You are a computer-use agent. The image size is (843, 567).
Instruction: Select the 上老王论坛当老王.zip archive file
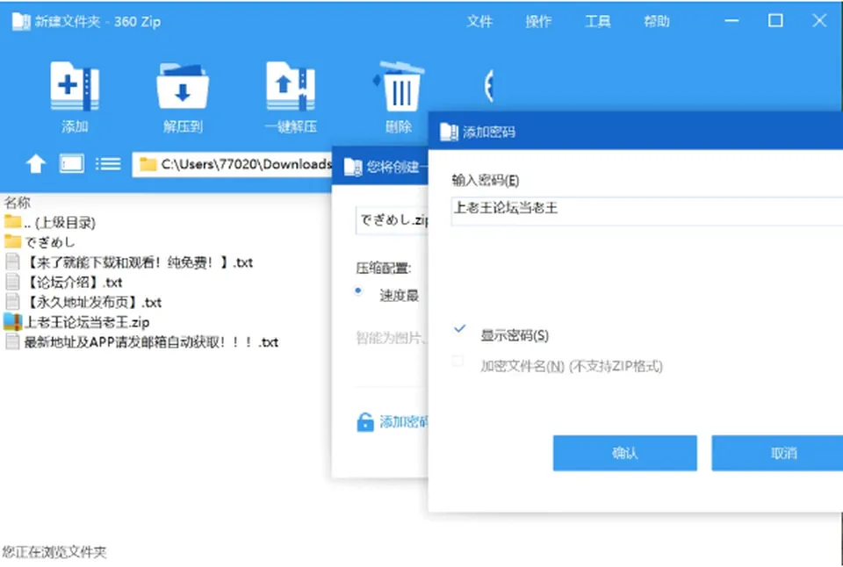[76, 322]
